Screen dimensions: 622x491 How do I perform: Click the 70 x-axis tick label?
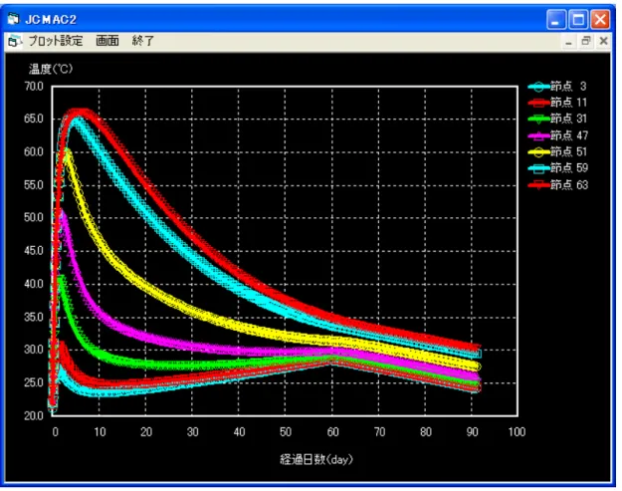coord(379,432)
